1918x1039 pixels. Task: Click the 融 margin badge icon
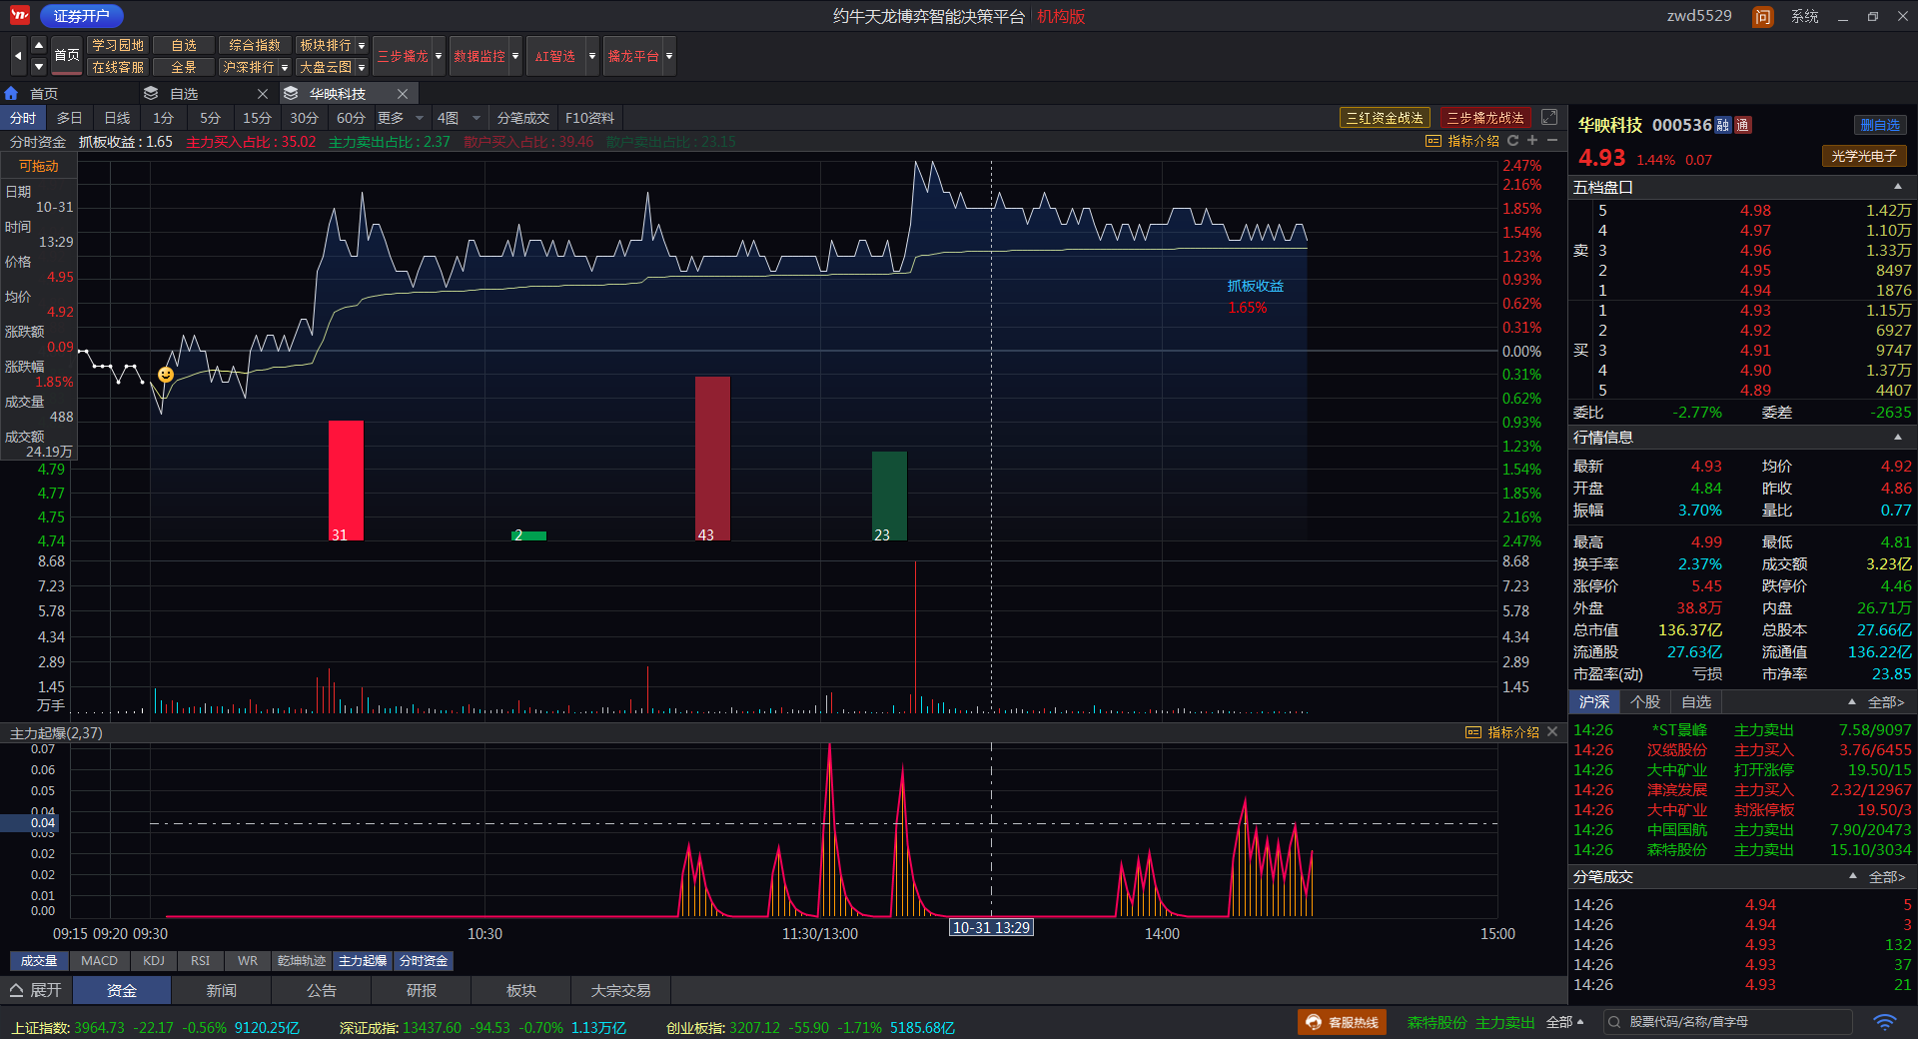point(1723,125)
